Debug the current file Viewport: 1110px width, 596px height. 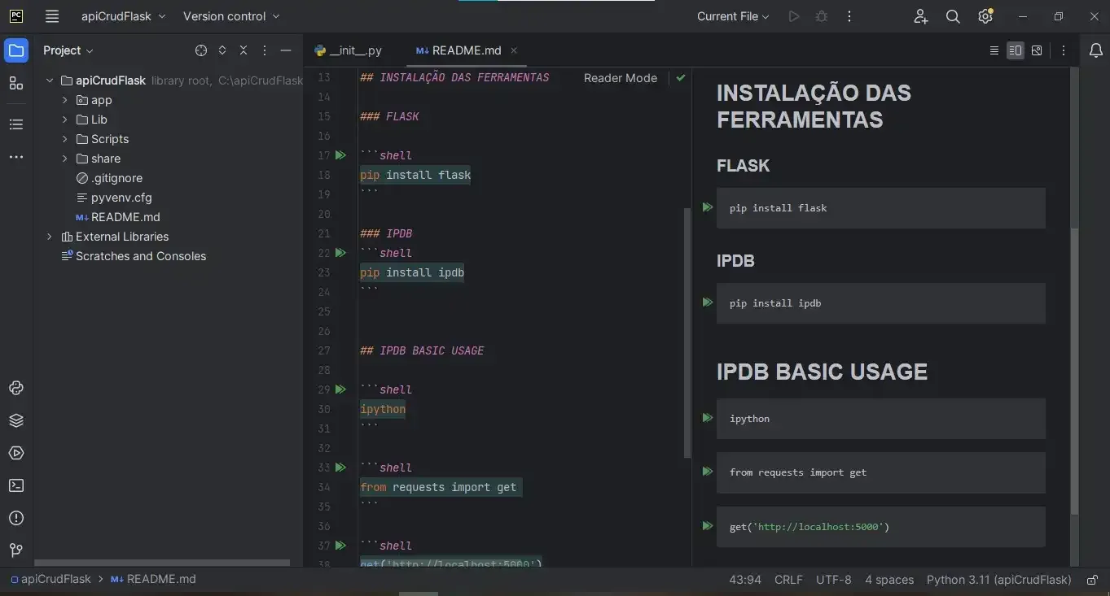tap(822, 16)
